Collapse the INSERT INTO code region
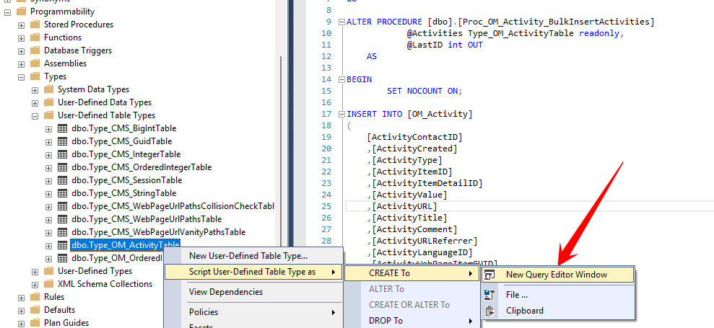Image resolution: width=714 pixels, height=328 pixels. pyautogui.click(x=341, y=114)
